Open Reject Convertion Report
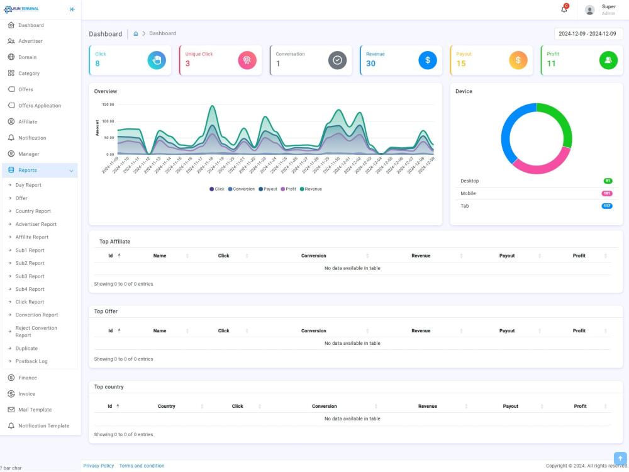 click(x=36, y=332)
